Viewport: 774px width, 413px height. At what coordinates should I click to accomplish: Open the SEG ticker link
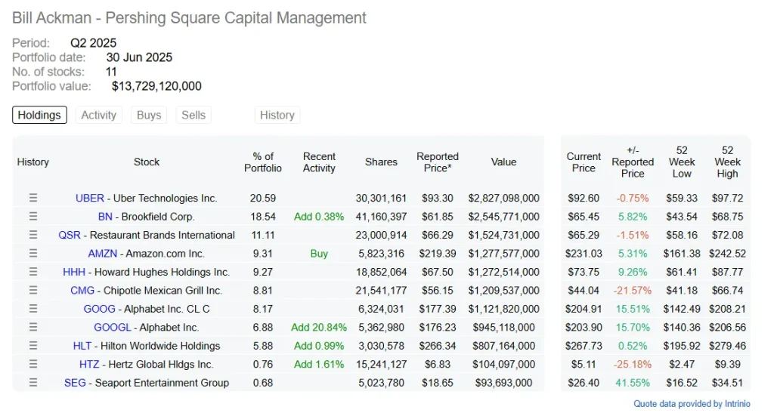tap(75, 383)
